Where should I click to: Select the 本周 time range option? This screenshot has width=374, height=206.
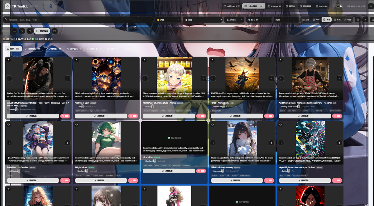(x=337, y=20)
